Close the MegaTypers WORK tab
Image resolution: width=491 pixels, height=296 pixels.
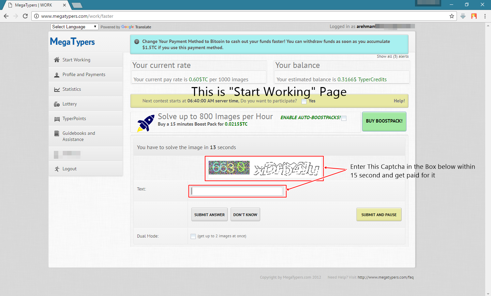click(x=64, y=5)
